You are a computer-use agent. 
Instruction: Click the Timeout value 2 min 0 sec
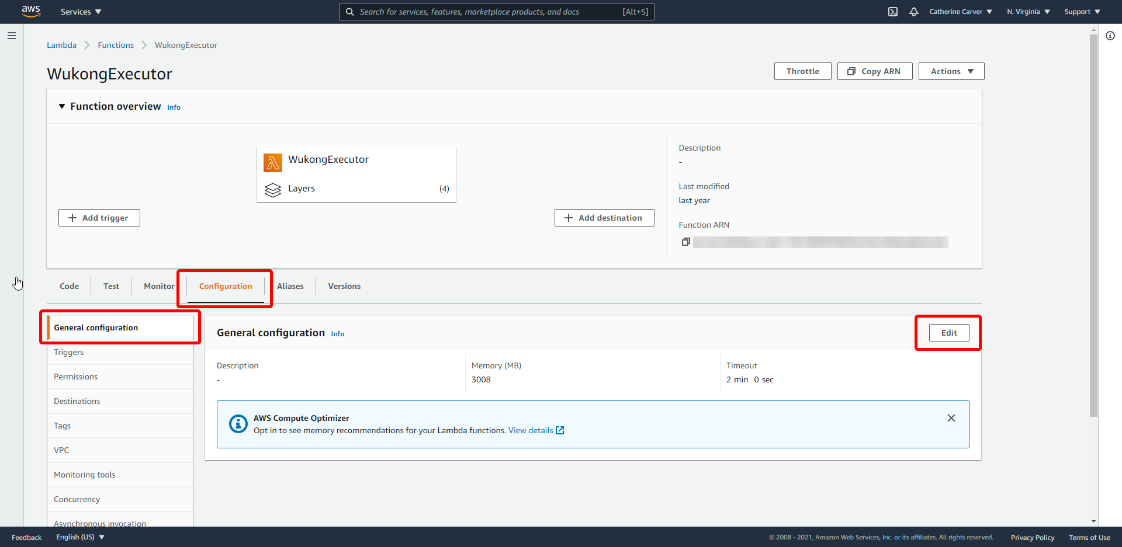click(x=750, y=379)
